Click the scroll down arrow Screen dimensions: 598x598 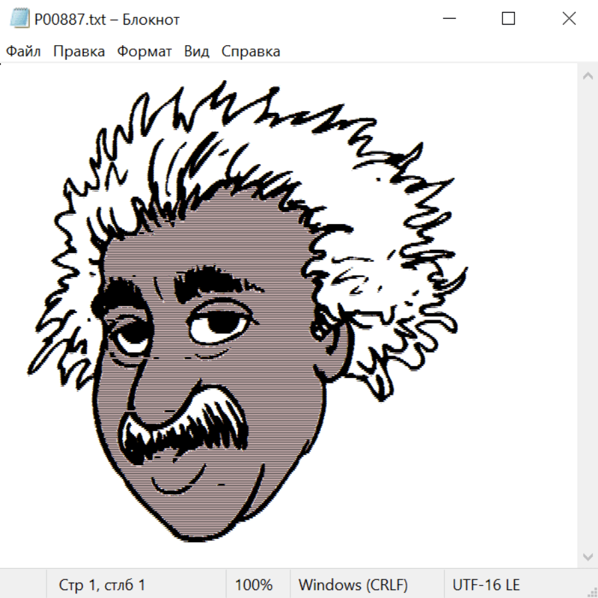pos(587,556)
